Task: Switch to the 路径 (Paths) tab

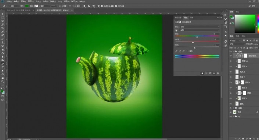Action: click(244, 36)
